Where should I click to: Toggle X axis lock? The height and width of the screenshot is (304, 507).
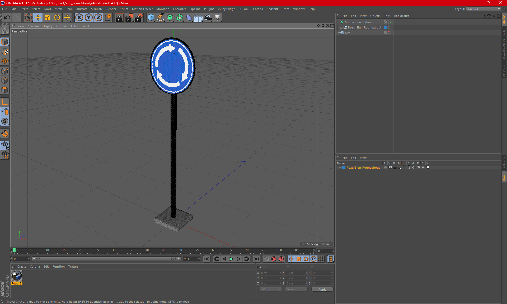click(79, 18)
